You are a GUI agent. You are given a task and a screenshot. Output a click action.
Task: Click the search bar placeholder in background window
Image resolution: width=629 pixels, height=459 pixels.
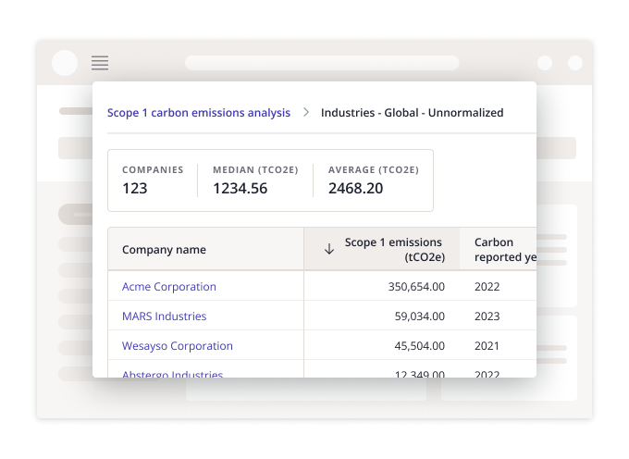[x=322, y=63]
